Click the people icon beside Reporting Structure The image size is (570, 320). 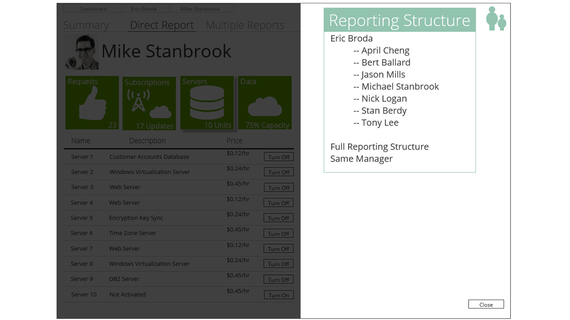(496, 19)
